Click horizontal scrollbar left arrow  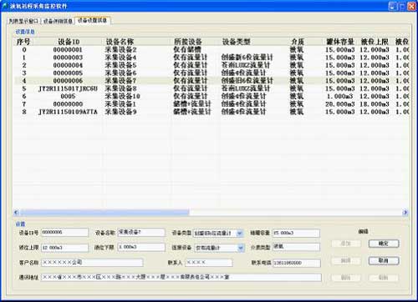click(x=17, y=213)
